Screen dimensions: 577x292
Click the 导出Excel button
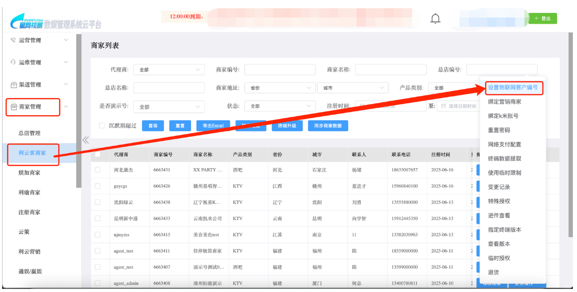(x=213, y=125)
